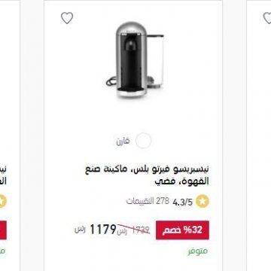Click the current price 1179
Image resolution: width=271 pixels, height=271 pixels.
pyautogui.click(x=103, y=230)
